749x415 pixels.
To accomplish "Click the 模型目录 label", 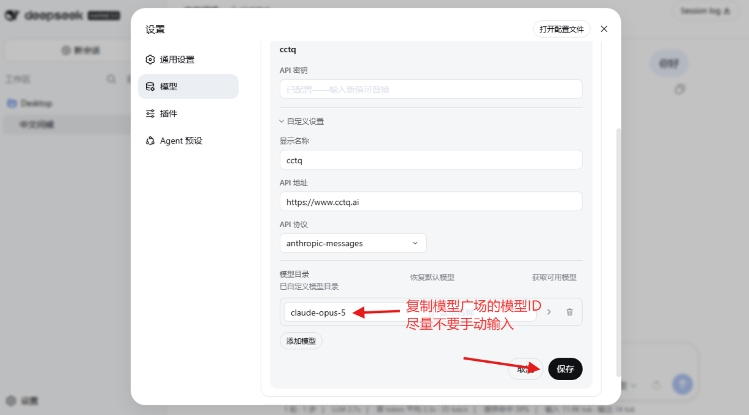I will point(294,274).
